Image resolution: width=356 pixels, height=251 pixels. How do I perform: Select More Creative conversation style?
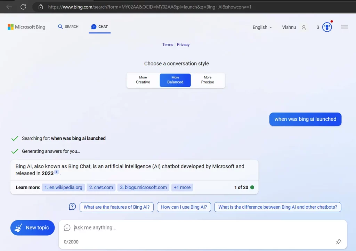tap(143, 80)
